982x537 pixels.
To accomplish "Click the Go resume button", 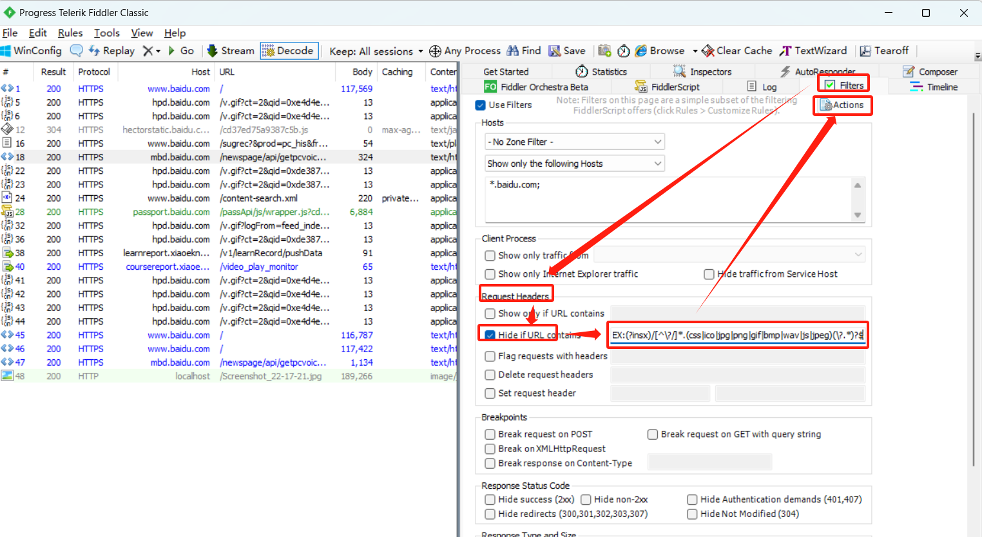I will coord(180,51).
